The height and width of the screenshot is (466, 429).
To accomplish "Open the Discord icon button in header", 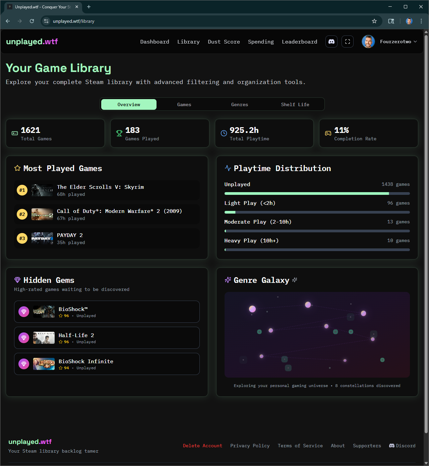I will click(x=331, y=42).
